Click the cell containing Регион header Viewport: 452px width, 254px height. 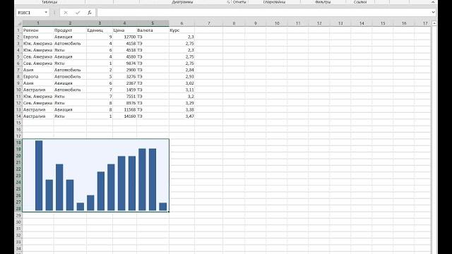point(38,30)
